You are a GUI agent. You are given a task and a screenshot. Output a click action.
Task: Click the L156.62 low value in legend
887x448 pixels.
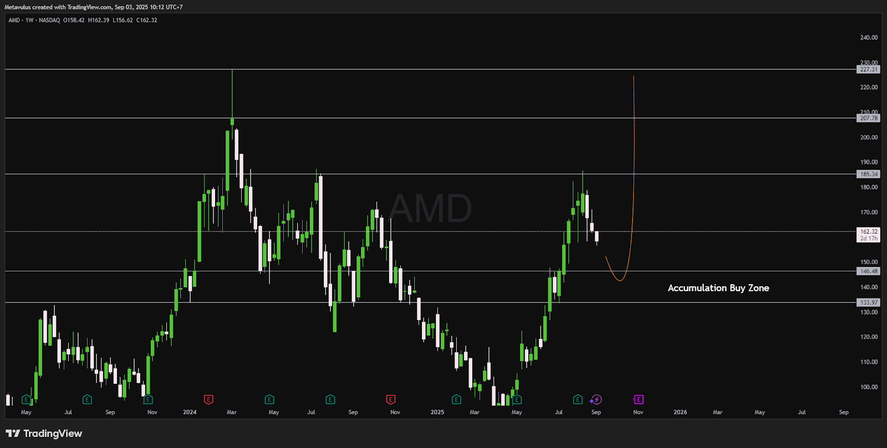123,20
